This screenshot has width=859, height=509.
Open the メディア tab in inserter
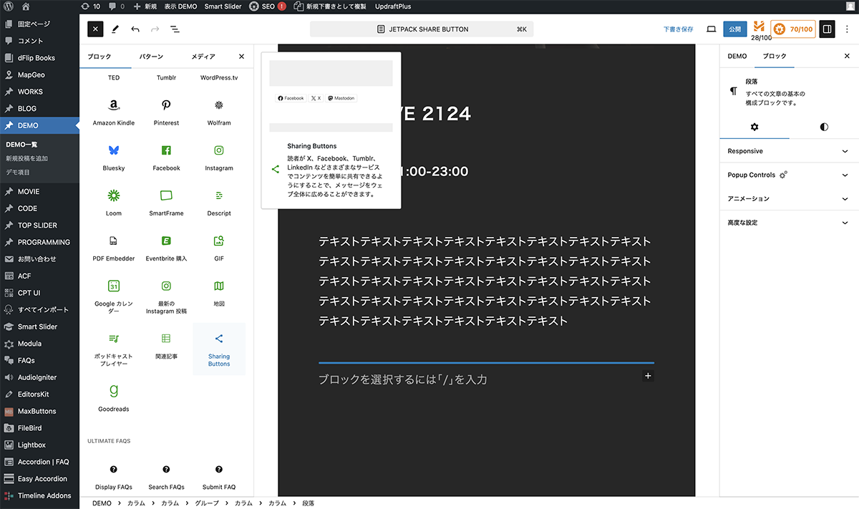[203, 57]
